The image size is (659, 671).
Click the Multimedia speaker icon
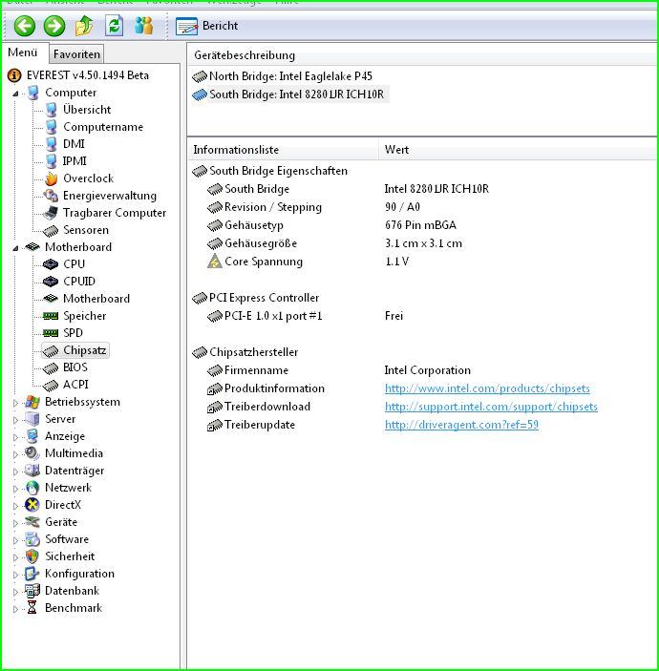32,453
